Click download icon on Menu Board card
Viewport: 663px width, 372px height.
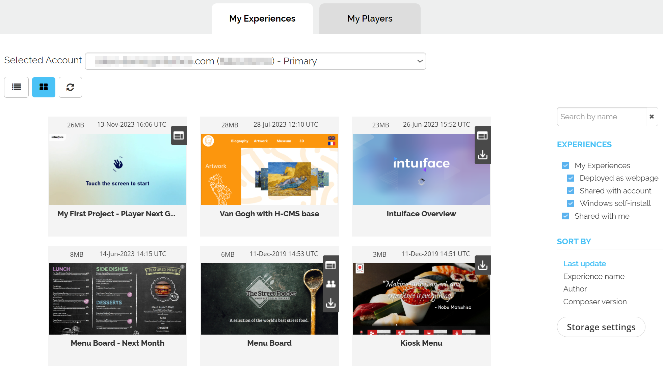point(330,303)
